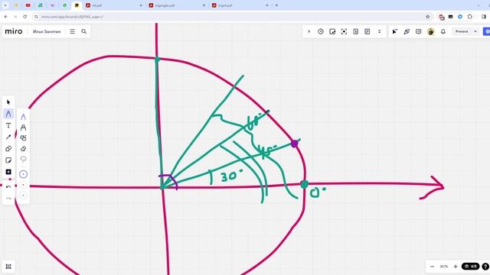
Task: Open the help question mark button
Action: coord(485,267)
